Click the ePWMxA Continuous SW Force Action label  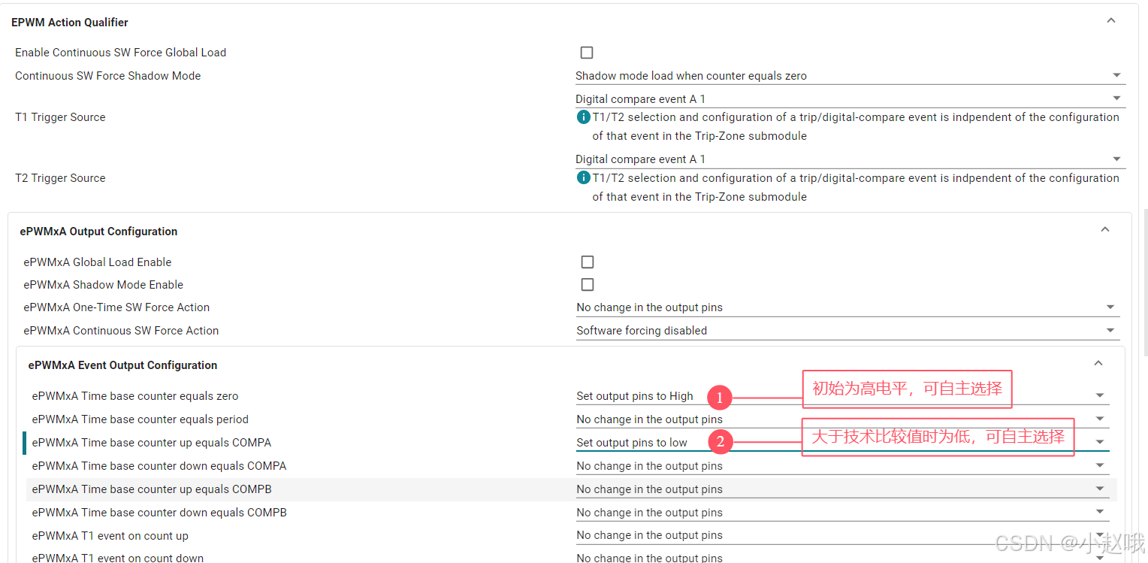coord(121,331)
